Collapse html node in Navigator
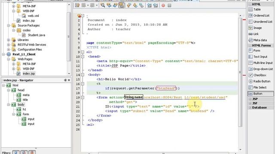Image resolution: width=275 pixels, height=154 pixels. tap(3, 86)
